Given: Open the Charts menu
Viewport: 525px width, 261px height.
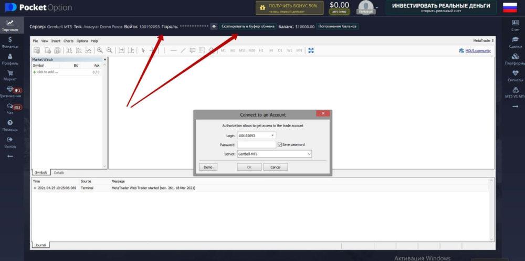Looking at the screenshot, I should [x=68, y=41].
